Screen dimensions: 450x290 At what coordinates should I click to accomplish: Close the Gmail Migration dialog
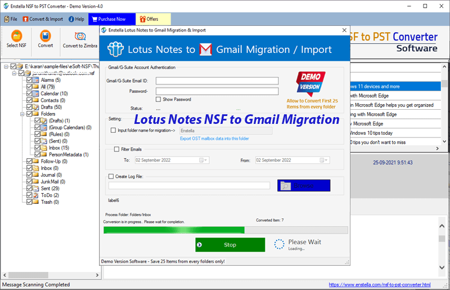344,30
